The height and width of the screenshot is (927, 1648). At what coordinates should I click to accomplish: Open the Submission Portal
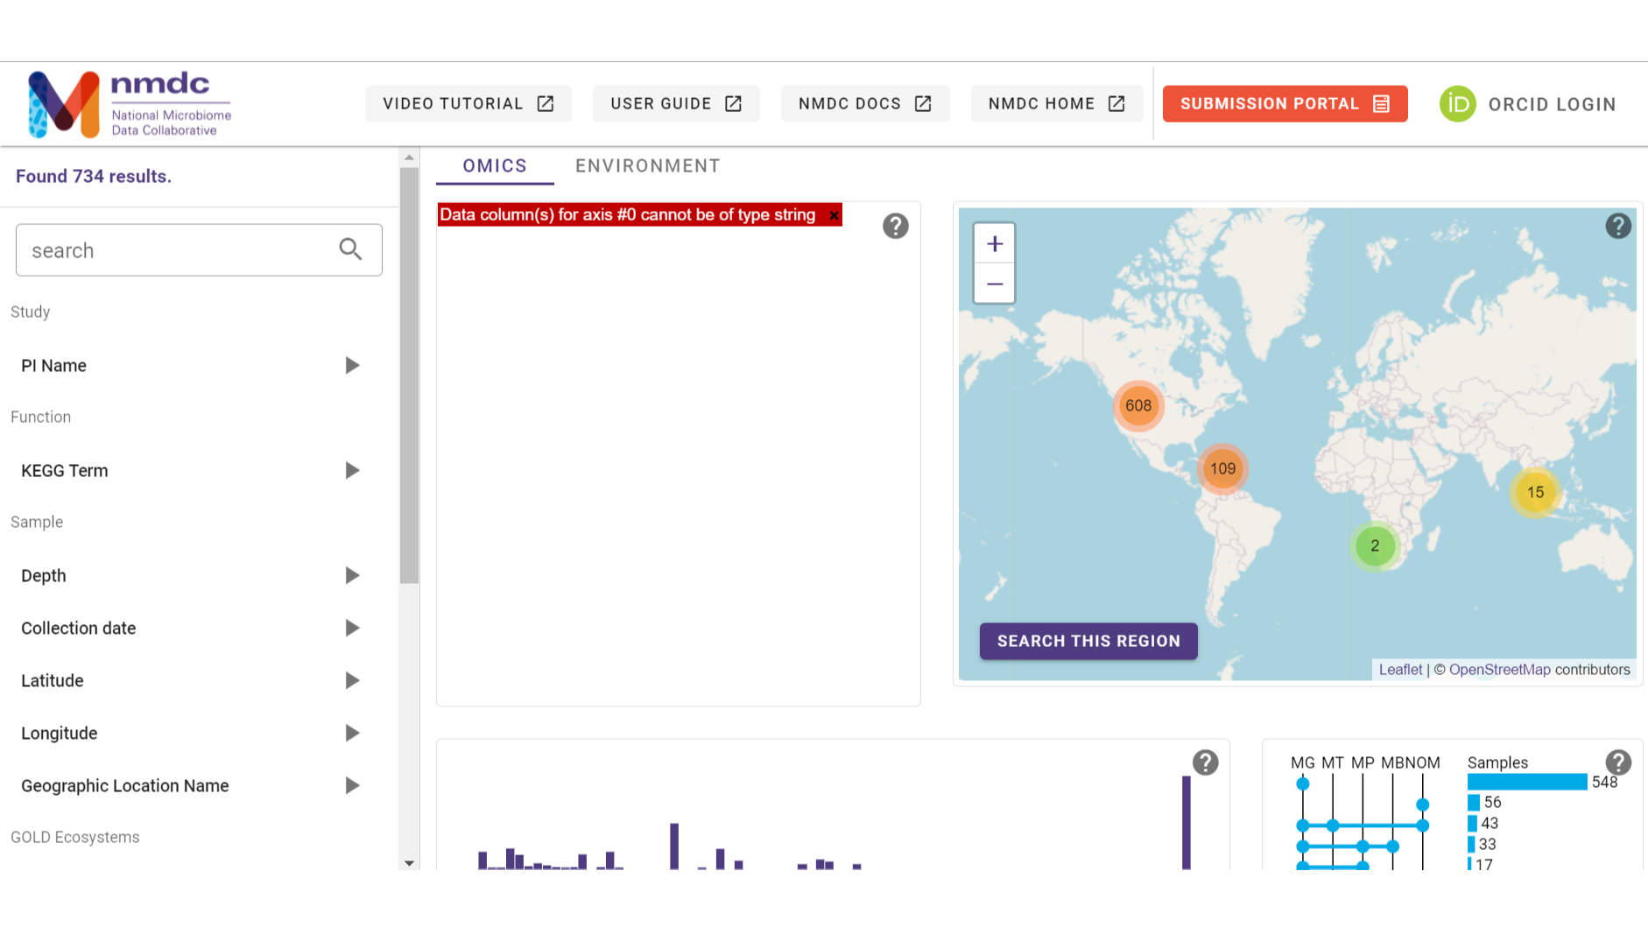coord(1285,104)
